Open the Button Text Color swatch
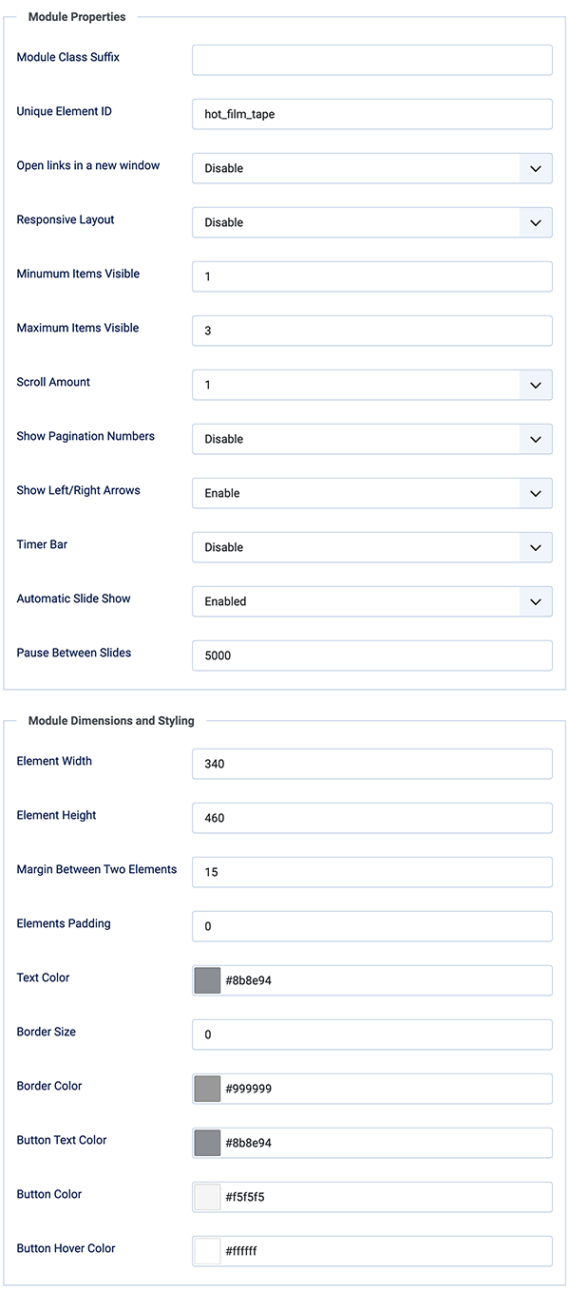 pos(207,1143)
